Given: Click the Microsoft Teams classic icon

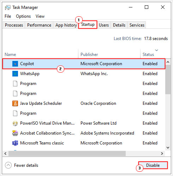Looking at the screenshot, I should coord(15,143).
